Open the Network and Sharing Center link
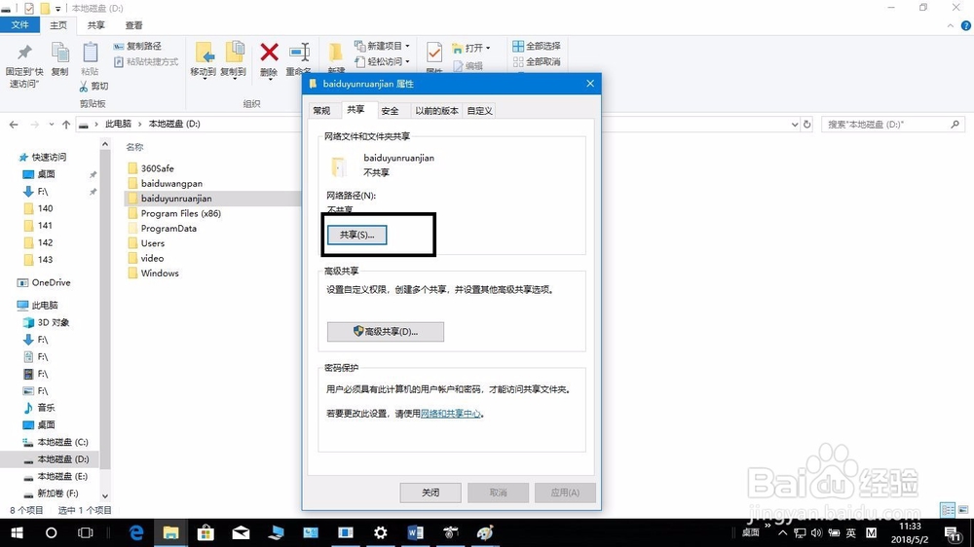Screen dimensions: 974x547 [x=450, y=414]
